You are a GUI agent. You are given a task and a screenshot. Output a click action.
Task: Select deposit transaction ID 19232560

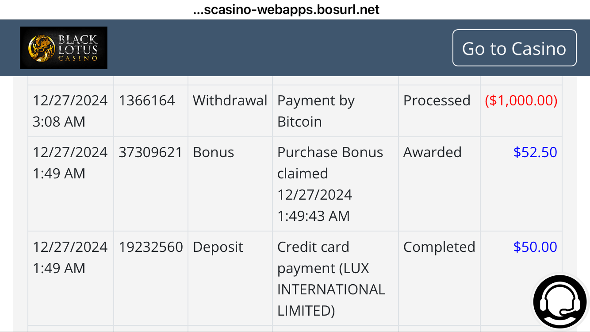151,247
